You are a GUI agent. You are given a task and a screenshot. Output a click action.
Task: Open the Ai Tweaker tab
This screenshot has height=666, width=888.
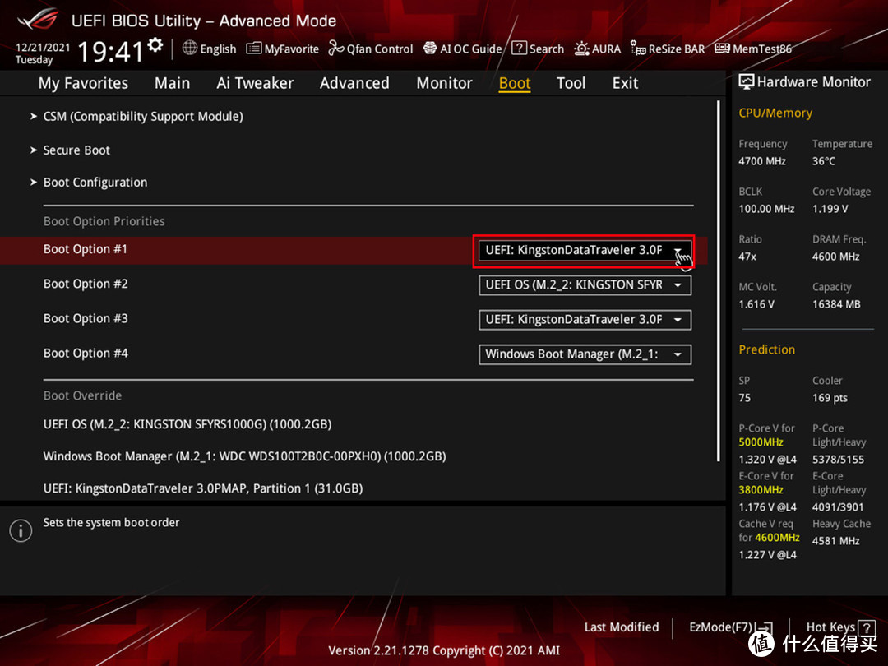click(255, 83)
